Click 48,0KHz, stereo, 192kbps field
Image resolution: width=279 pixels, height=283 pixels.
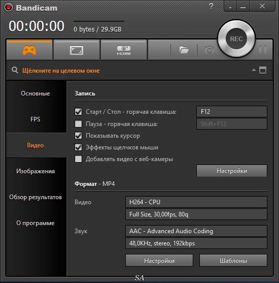(196, 243)
